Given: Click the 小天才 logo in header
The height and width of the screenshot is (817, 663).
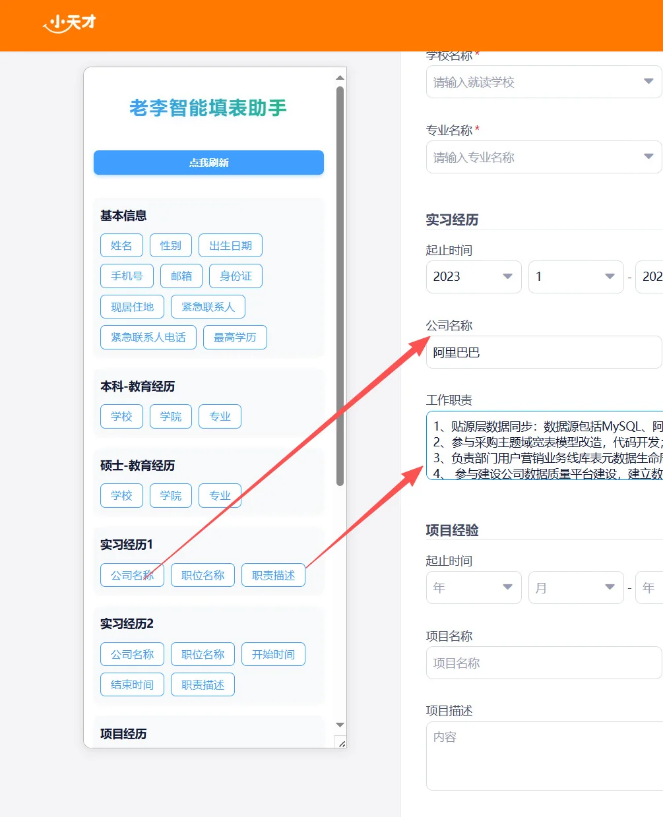Looking at the screenshot, I should (x=70, y=23).
